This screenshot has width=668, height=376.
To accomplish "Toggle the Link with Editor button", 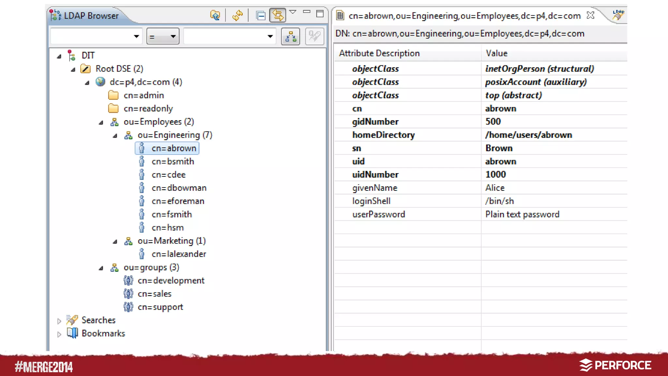I will 277,15.
